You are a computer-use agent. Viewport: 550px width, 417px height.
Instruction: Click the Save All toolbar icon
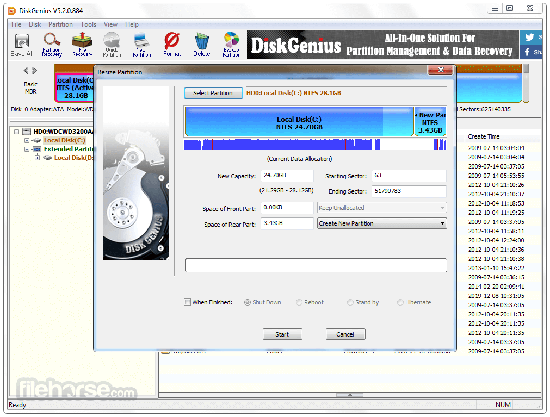pyautogui.click(x=22, y=45)
